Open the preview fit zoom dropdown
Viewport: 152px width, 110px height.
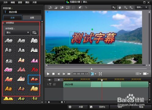[142, 7]
